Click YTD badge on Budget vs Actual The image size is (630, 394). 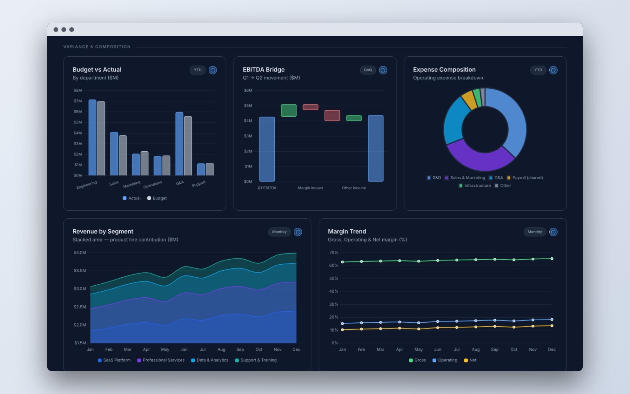click(x=198, y=70)
